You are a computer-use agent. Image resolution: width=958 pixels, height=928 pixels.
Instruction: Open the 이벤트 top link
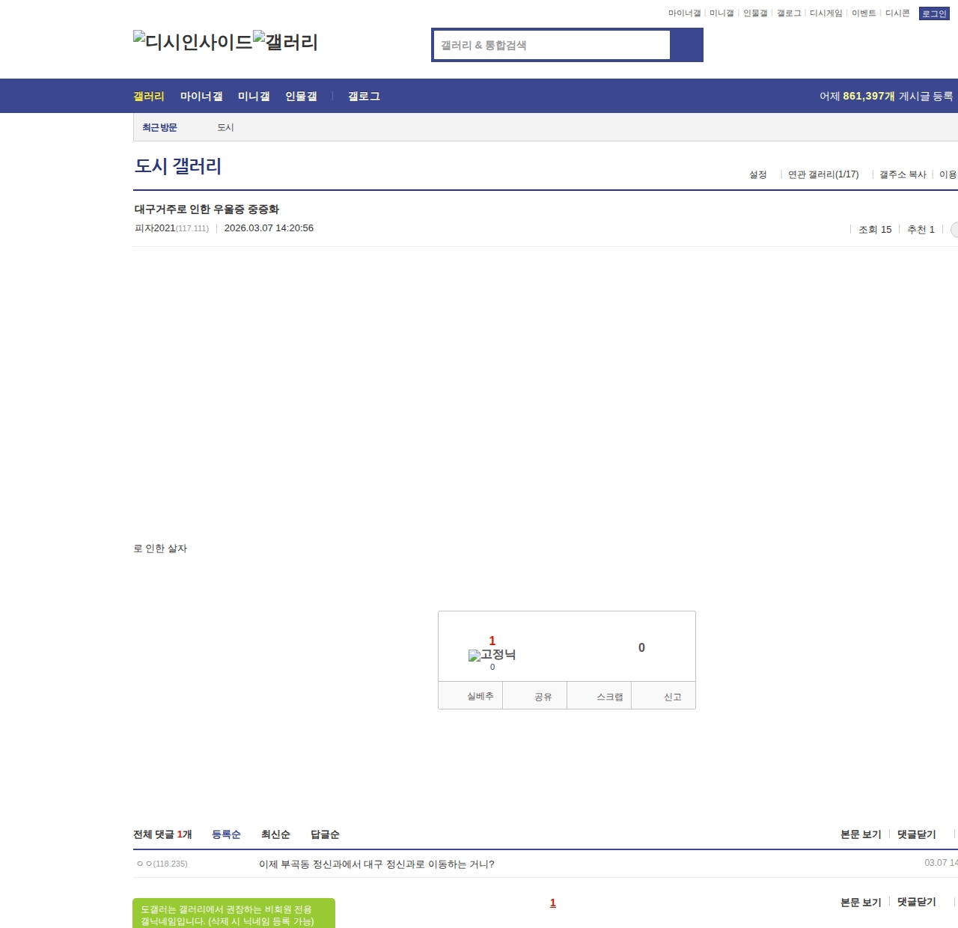click(x=864, y=13)
